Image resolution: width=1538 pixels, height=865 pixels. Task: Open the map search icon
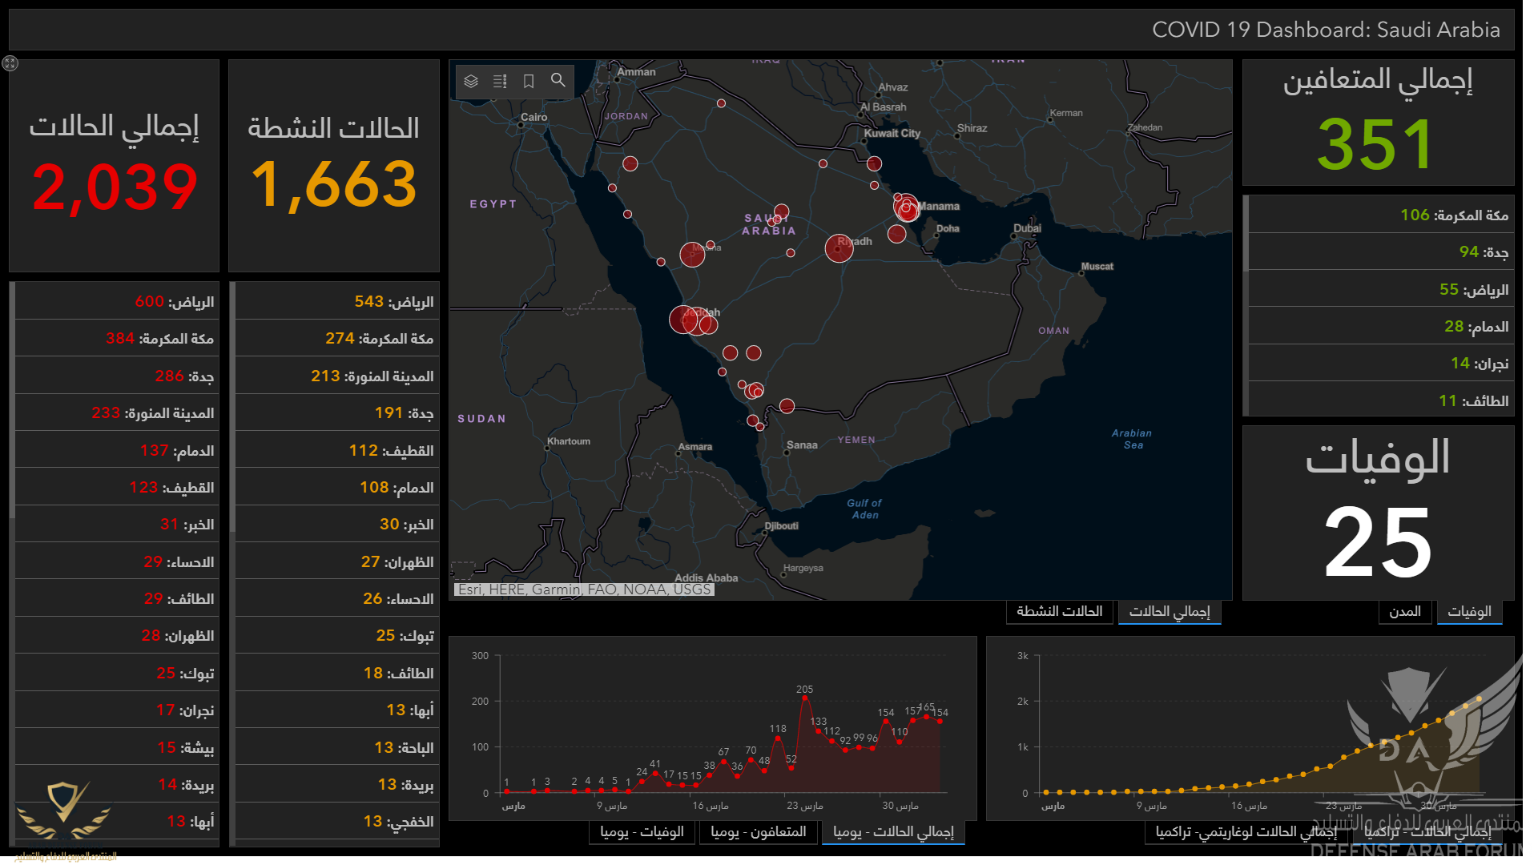(558, 81)
